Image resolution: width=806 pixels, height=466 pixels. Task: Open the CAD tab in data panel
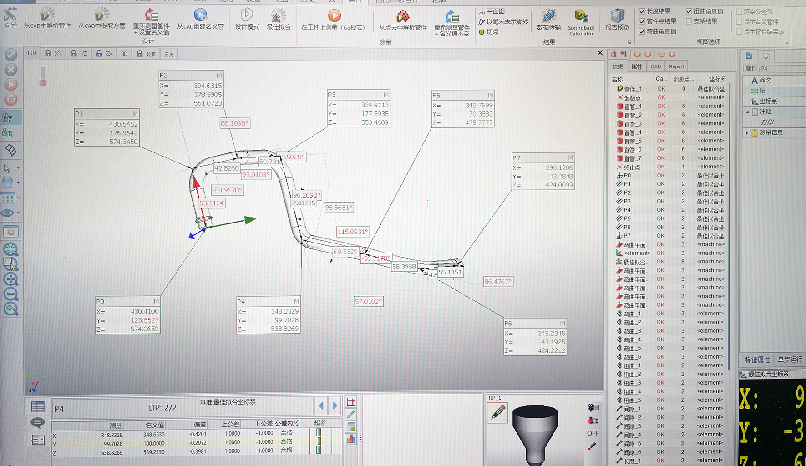click(x=656, y=66)
